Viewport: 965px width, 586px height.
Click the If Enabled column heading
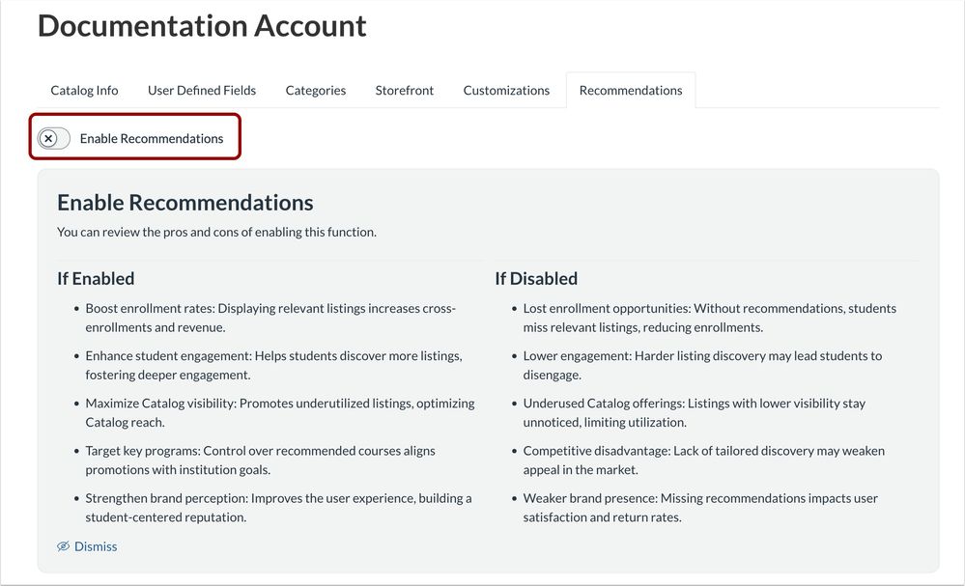(96, 279)
